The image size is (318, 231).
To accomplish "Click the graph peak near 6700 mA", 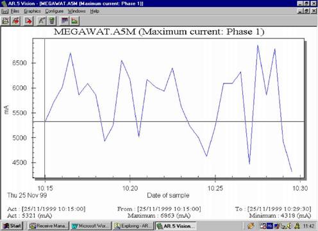I will [71, 53].
